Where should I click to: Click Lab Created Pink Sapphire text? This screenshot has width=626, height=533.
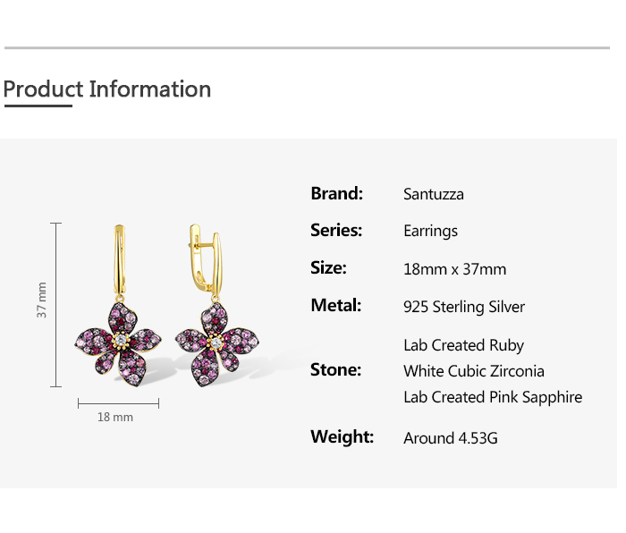(493, 397)
